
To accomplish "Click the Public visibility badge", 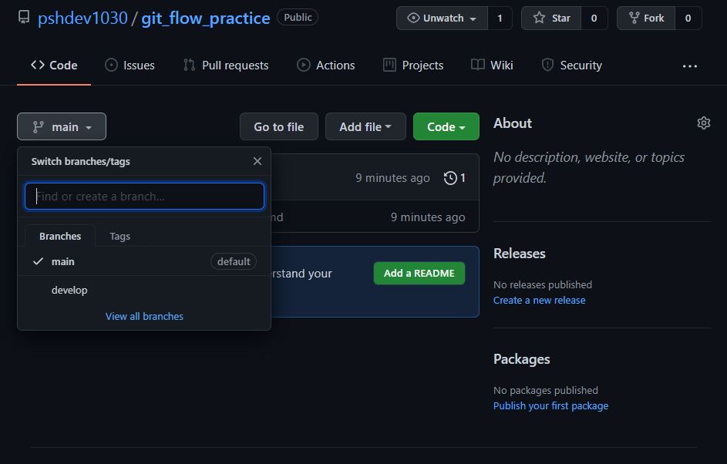I will 298,17.
